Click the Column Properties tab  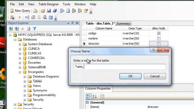pos(98,89)
